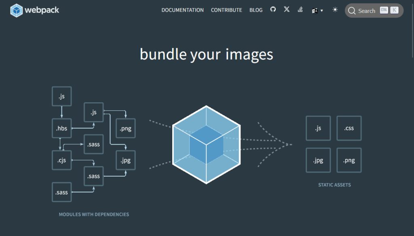The width and height of the screenshot is (414, 236).
Task: Expand the language selection dropdown
Action: [x=317, y=11]
